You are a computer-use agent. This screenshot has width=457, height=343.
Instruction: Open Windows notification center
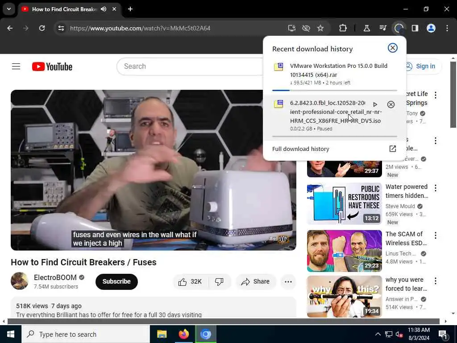point(443,334)
